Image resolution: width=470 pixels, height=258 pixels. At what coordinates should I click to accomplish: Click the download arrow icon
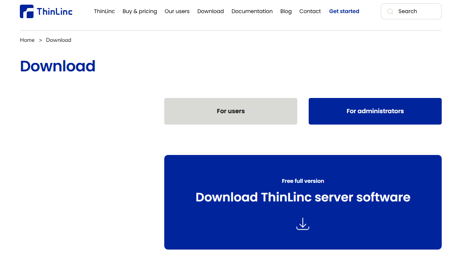pos(303,224)
